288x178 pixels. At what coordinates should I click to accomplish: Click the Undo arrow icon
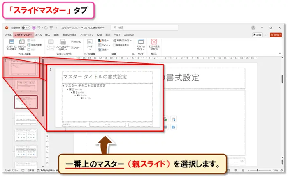(39, 27)
